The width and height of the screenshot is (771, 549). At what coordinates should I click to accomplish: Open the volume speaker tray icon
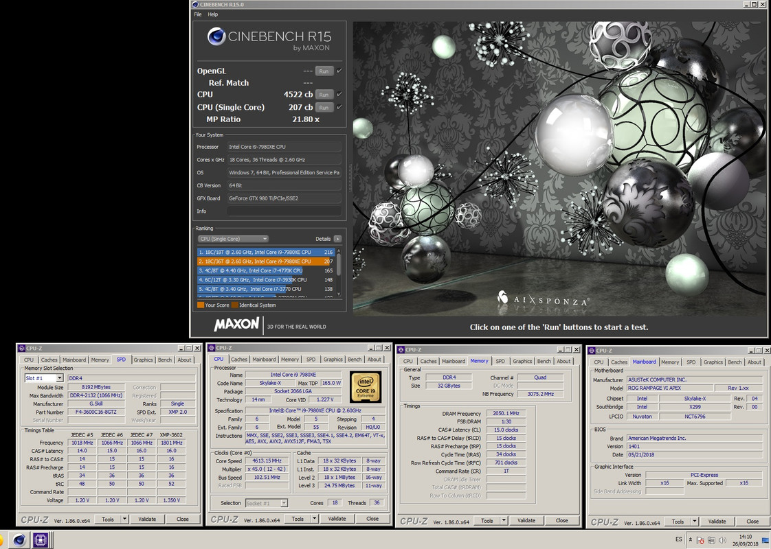point(722,540)
